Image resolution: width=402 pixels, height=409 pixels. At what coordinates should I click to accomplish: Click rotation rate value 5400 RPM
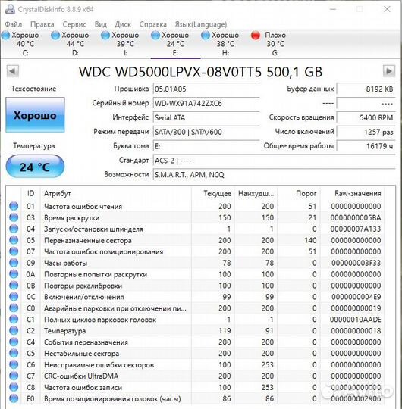366,117
